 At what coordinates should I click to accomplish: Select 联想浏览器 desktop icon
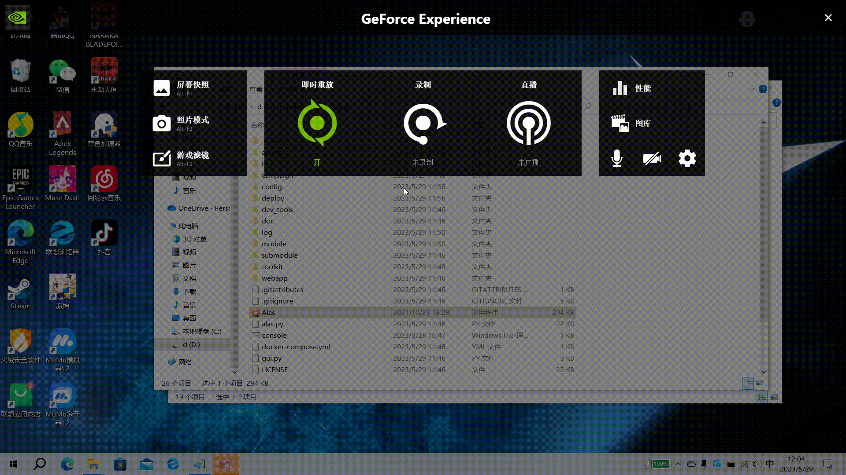pos(62,238)
